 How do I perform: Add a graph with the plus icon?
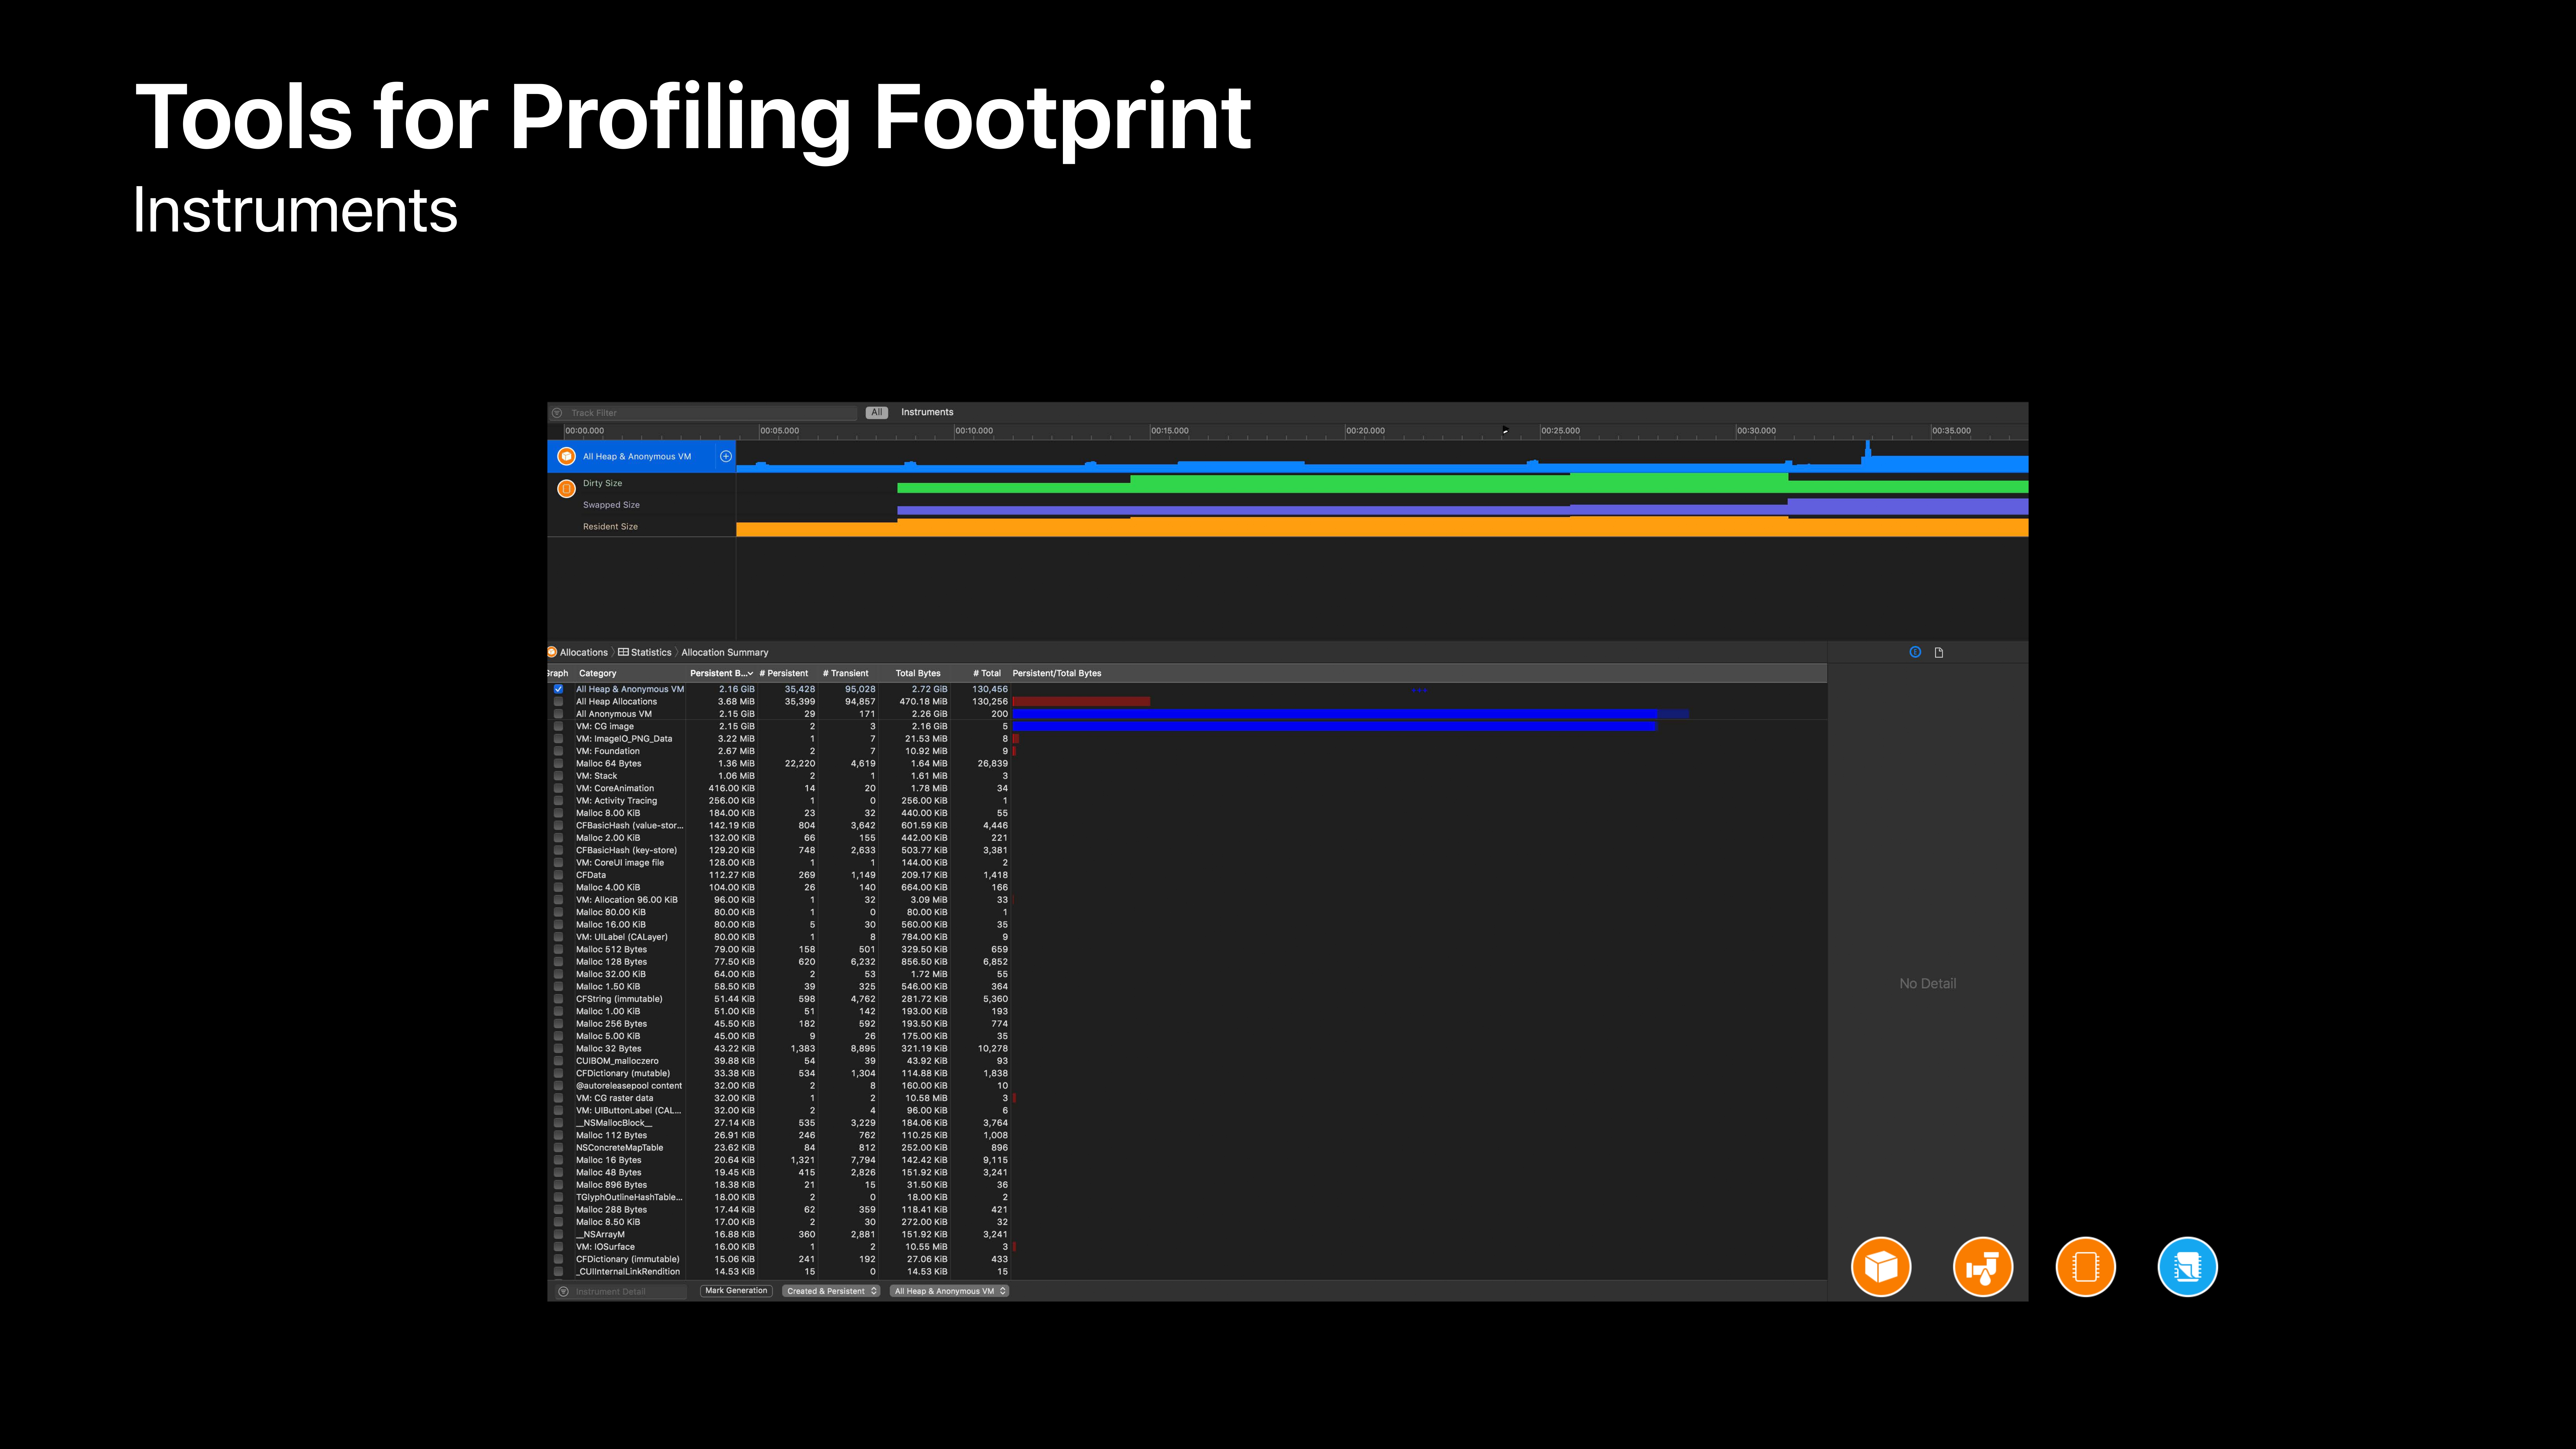coord(726,456)
